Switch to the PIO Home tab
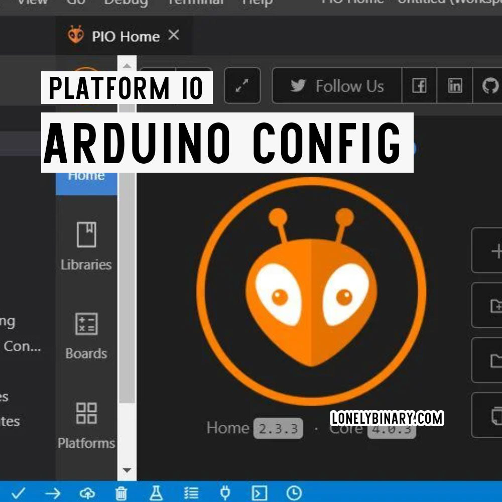 coord(118,36)
